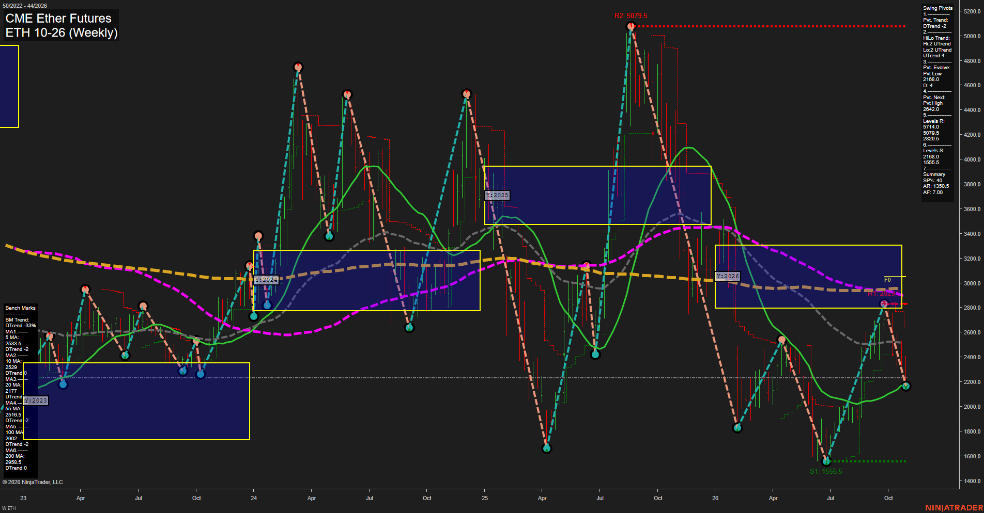Click the 5200.0 price axis label
The height and width of the screenshot is (513, 984).
pos(972,11)
